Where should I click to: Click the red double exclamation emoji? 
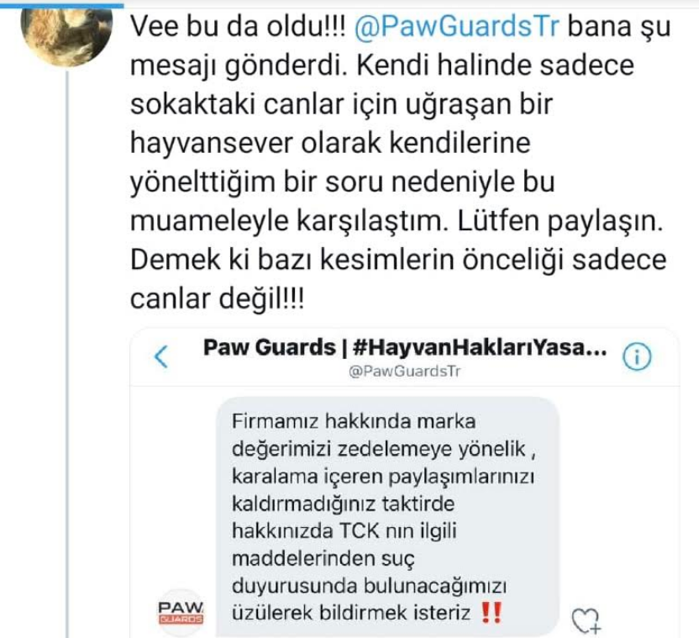491,613
